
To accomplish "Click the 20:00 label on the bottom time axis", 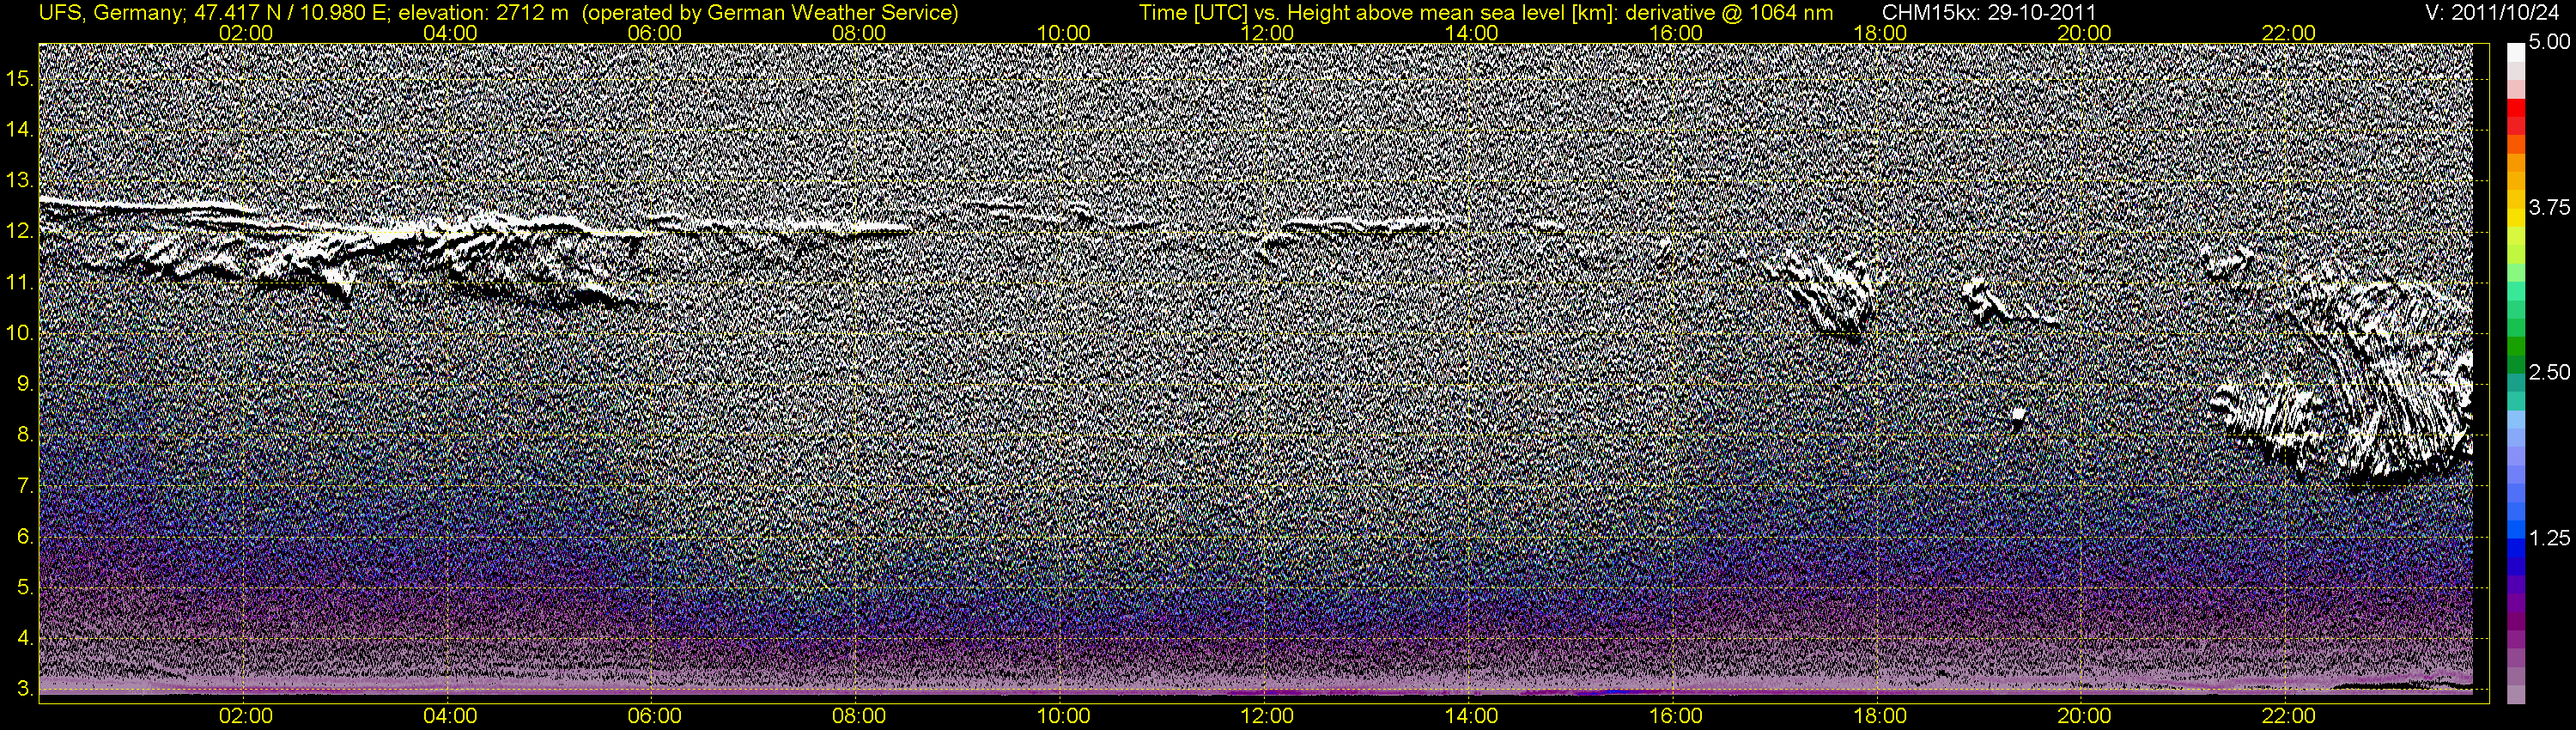I will point(2084,716).
